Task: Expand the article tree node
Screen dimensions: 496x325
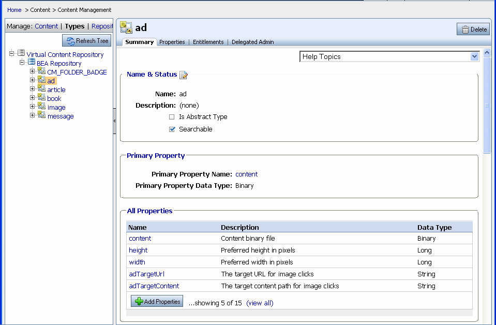Action: (32, 89)
